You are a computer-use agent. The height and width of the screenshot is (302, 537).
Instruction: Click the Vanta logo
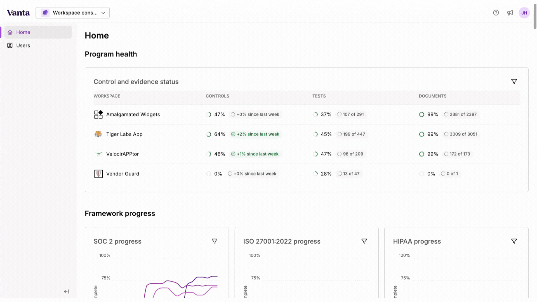(x=18, y=13)
